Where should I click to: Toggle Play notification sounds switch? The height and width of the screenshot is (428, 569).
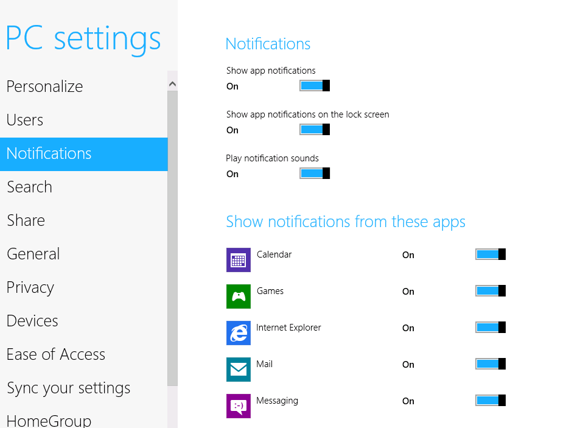pyautogui.click(x=315, y=173)
